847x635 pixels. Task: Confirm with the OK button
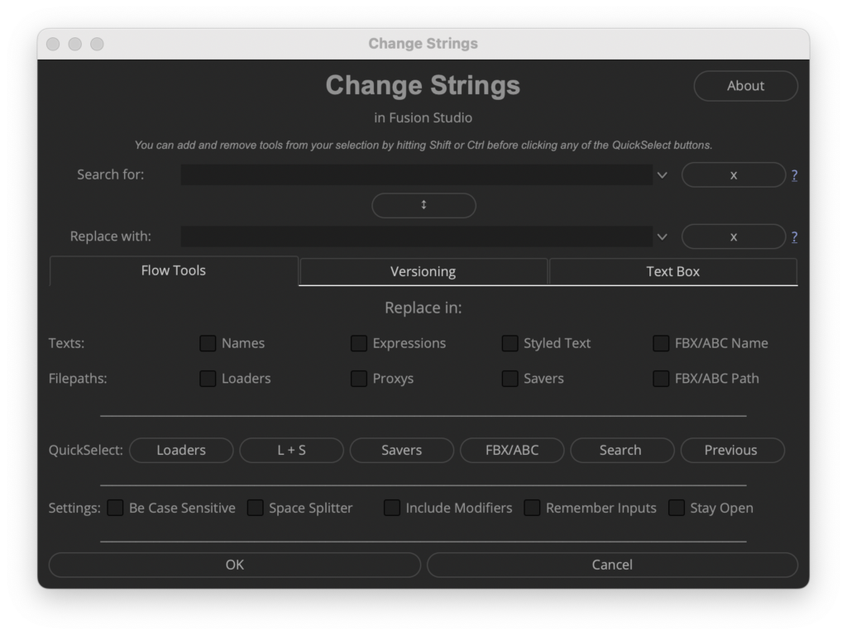pos(234,565)
